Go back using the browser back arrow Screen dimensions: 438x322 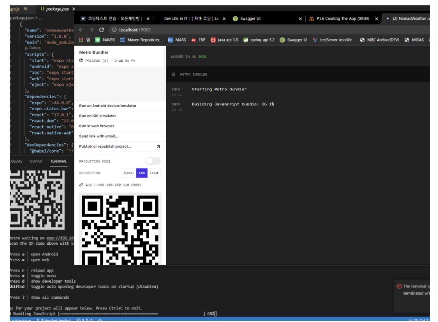point(81,30)
